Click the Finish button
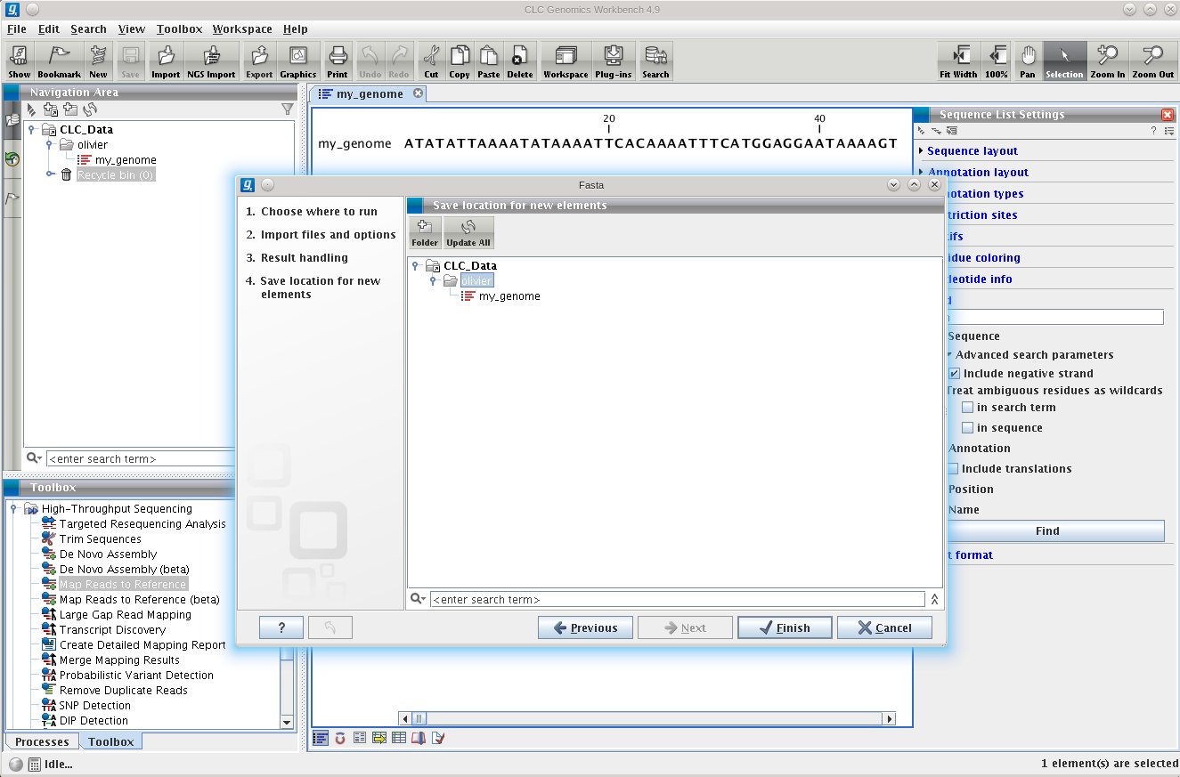Viewport: 1180px width, 777px height. point(785,627)
